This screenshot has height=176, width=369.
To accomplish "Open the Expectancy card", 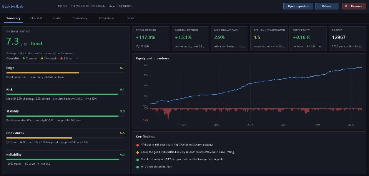I will [308, 39].
